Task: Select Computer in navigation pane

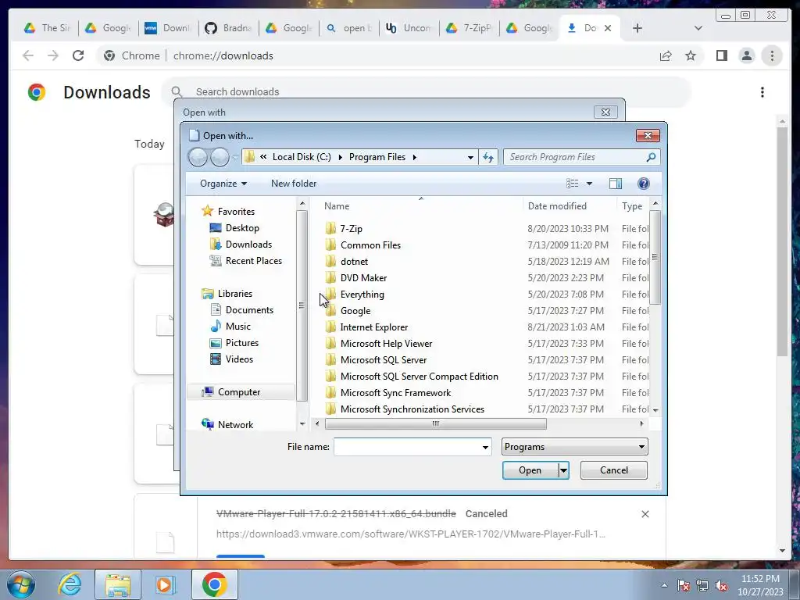Action: 239,392
